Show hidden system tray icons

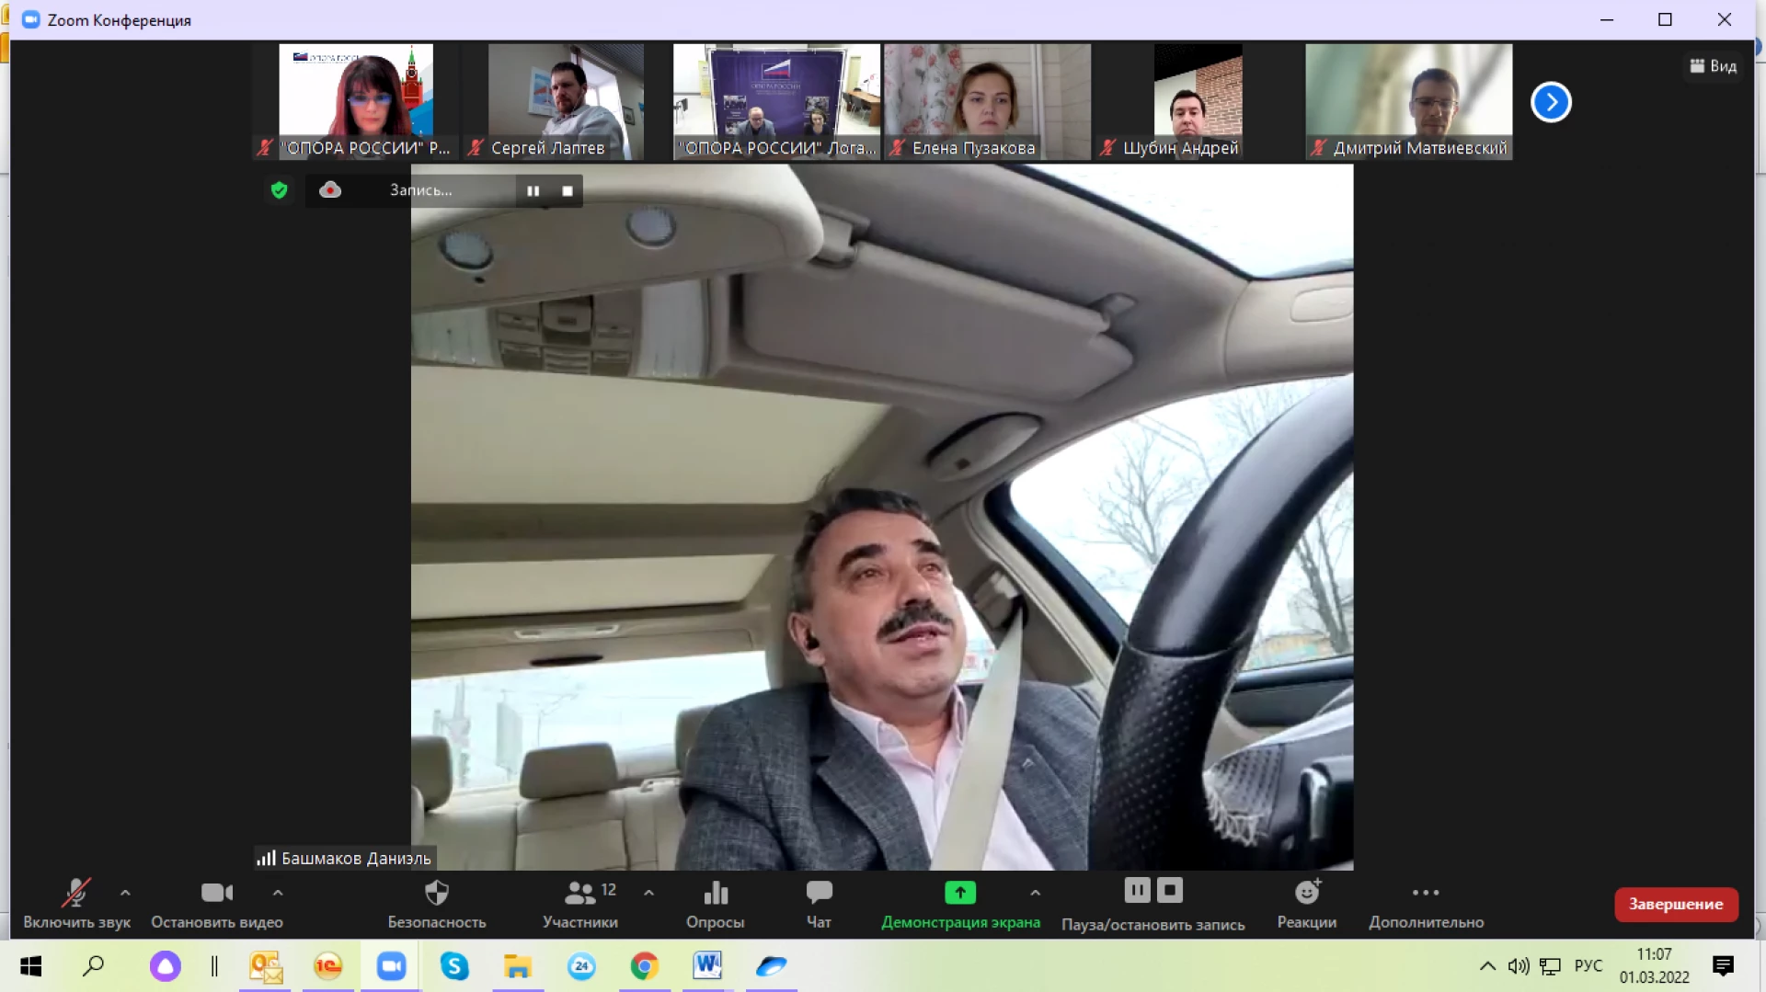(x=1487, y=966)
